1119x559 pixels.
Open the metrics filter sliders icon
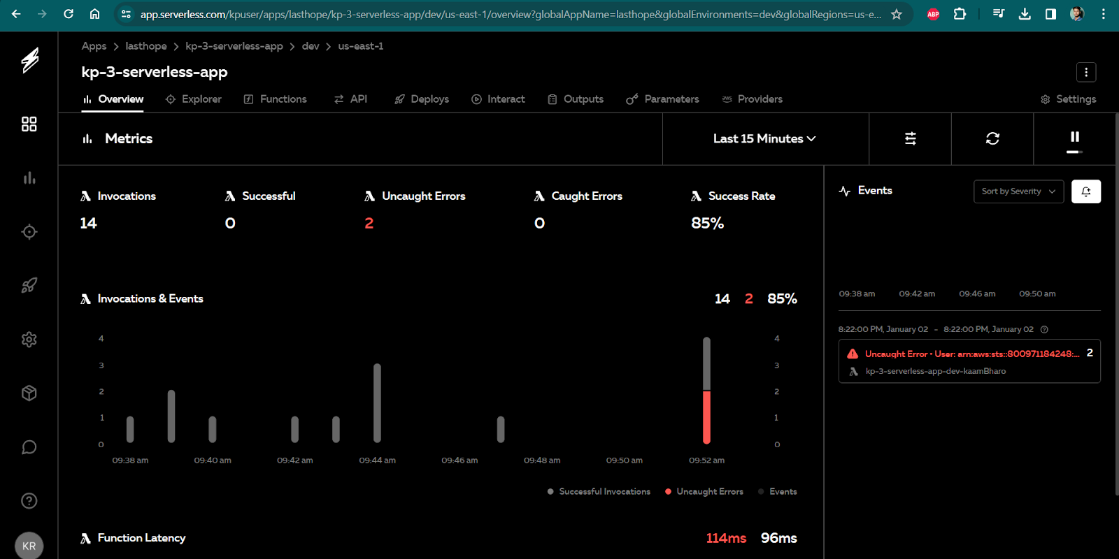point(911,138)
